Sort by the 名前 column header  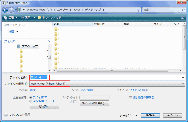point(72,24)
